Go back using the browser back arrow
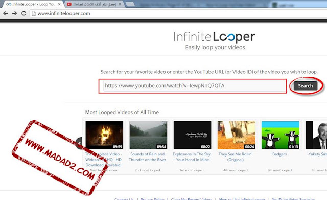The width and height of the screenshot is (327, 200). [x=6, y=13]
